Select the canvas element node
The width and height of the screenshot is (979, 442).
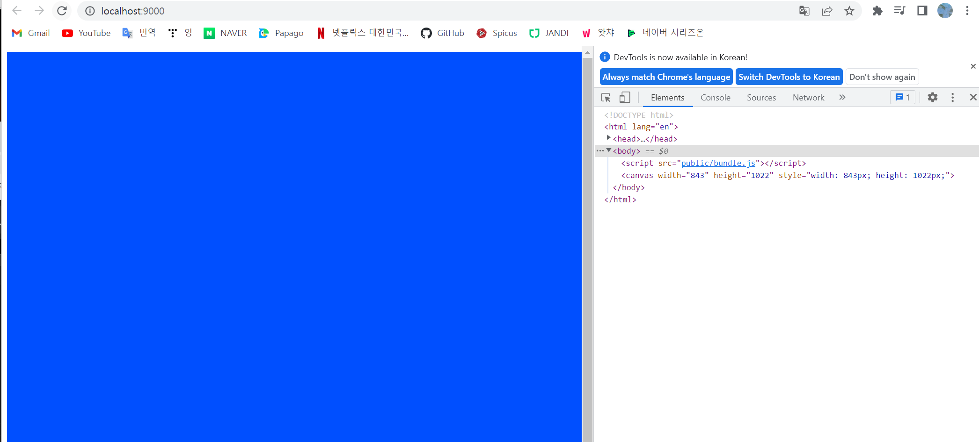click(788, 175)
